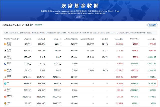Click the FIL Filecoin coin icon

click(5, 84)
